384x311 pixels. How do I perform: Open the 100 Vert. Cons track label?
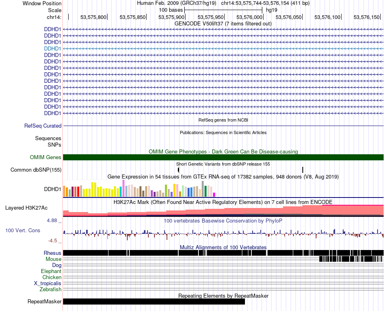23,231
